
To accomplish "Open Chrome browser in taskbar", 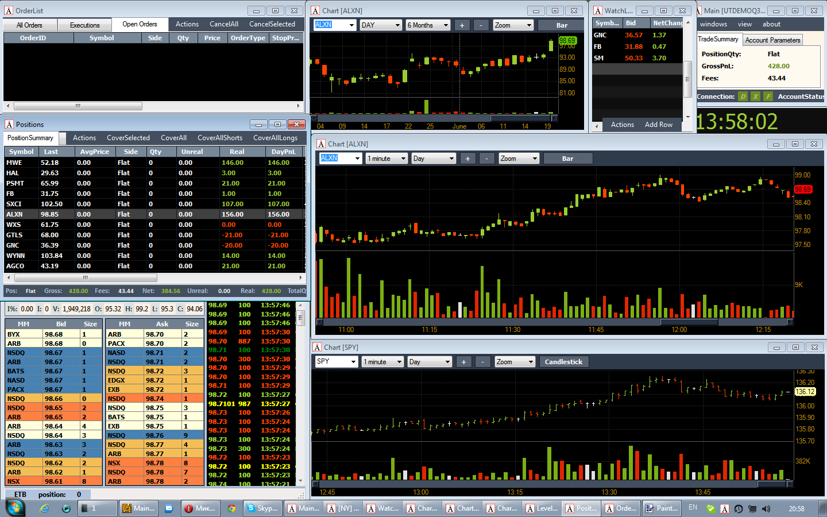I will [x=231, y=508].
